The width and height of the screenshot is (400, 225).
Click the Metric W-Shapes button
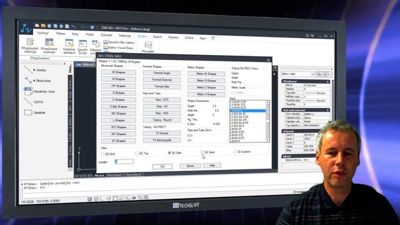coord(206,74)
